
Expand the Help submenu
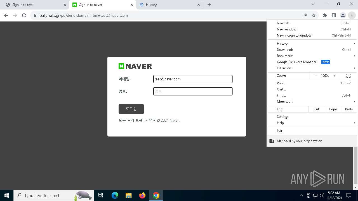312,123
